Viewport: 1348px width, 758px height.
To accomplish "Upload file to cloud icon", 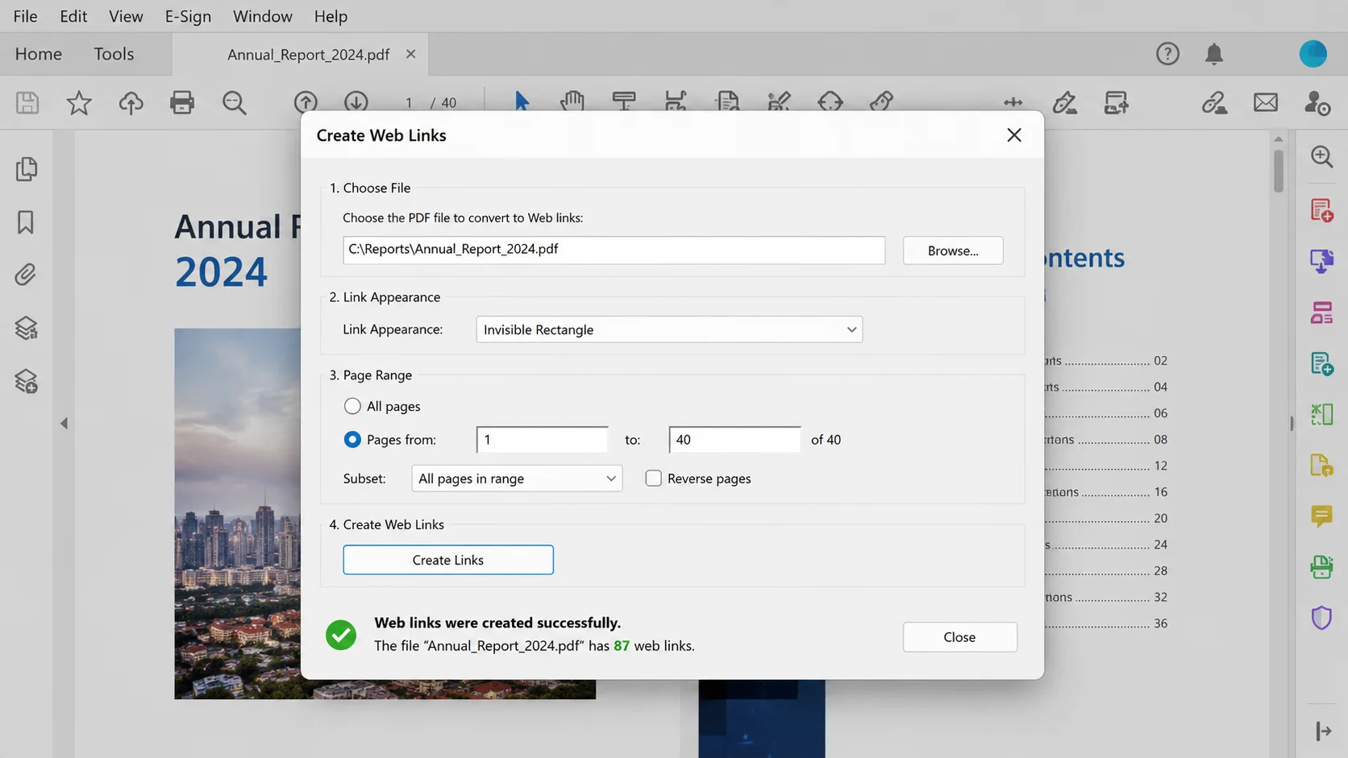I will (x=131, y=102).
